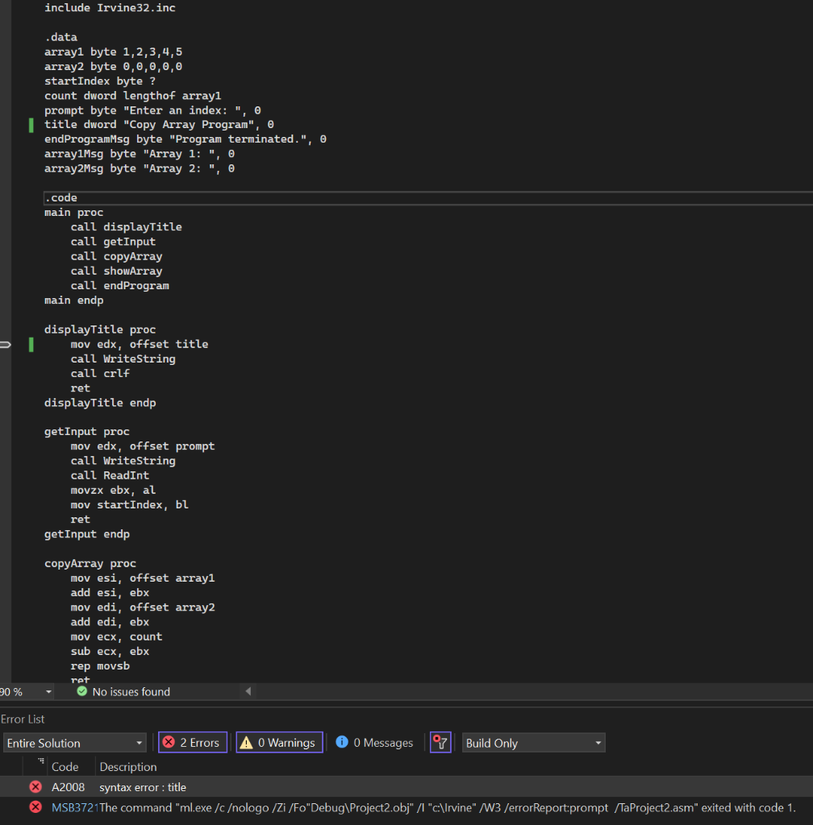
Task: Click the Code column header to sort
Action: (66, 766)
